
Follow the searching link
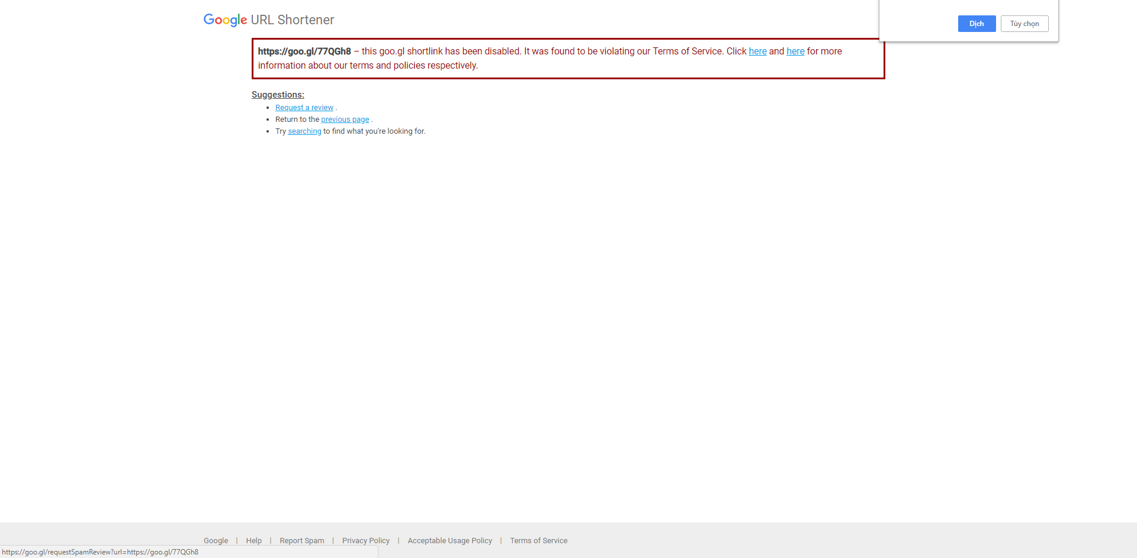[x=304, y=131]
